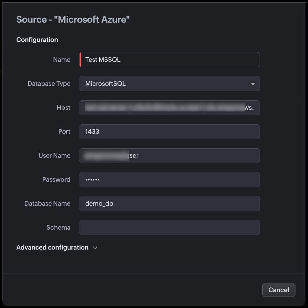Click the Database Type dropdown arrow
Viewport: 308px width, 308px height.
(253, 84)
